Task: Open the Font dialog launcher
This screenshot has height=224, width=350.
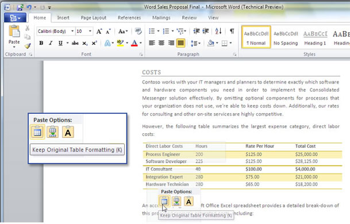Action: point(141,54)
